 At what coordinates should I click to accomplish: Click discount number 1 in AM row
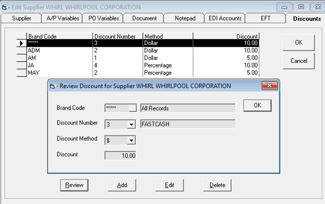[118, 58]
